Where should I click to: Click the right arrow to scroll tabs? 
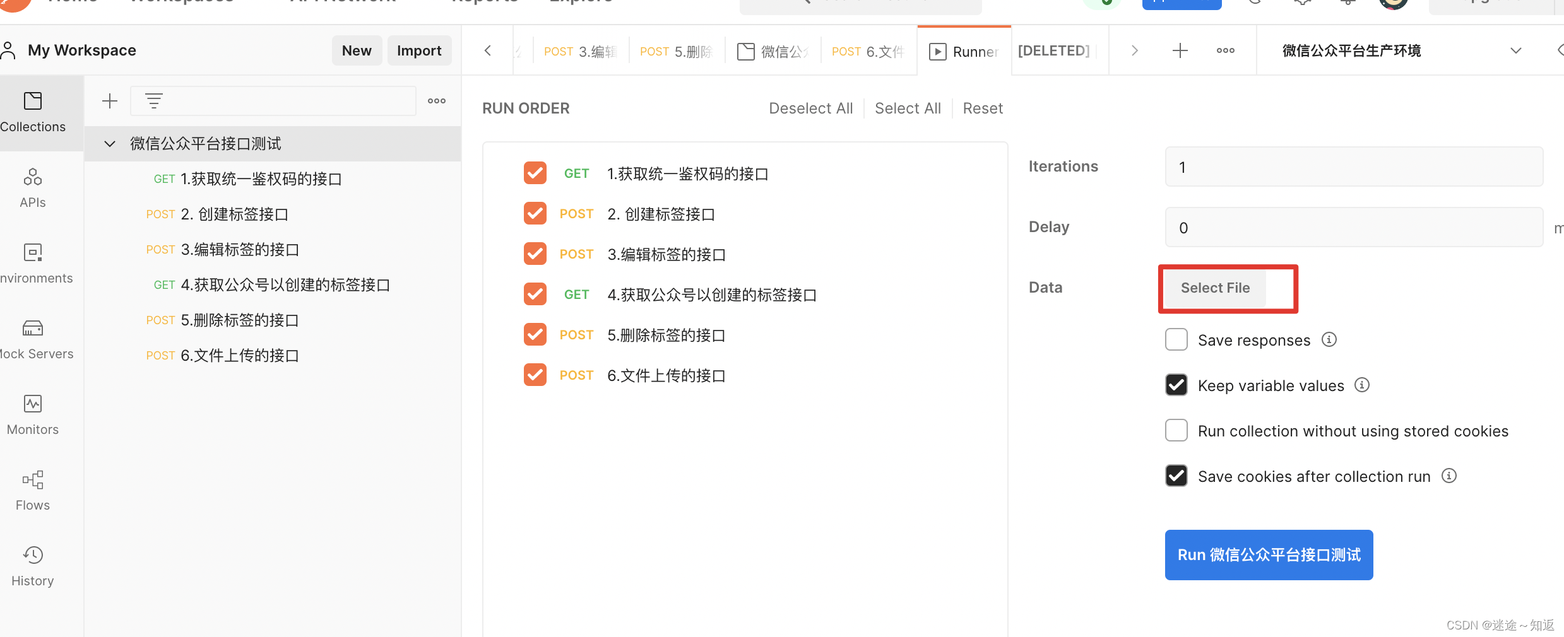coord(1134,50)
